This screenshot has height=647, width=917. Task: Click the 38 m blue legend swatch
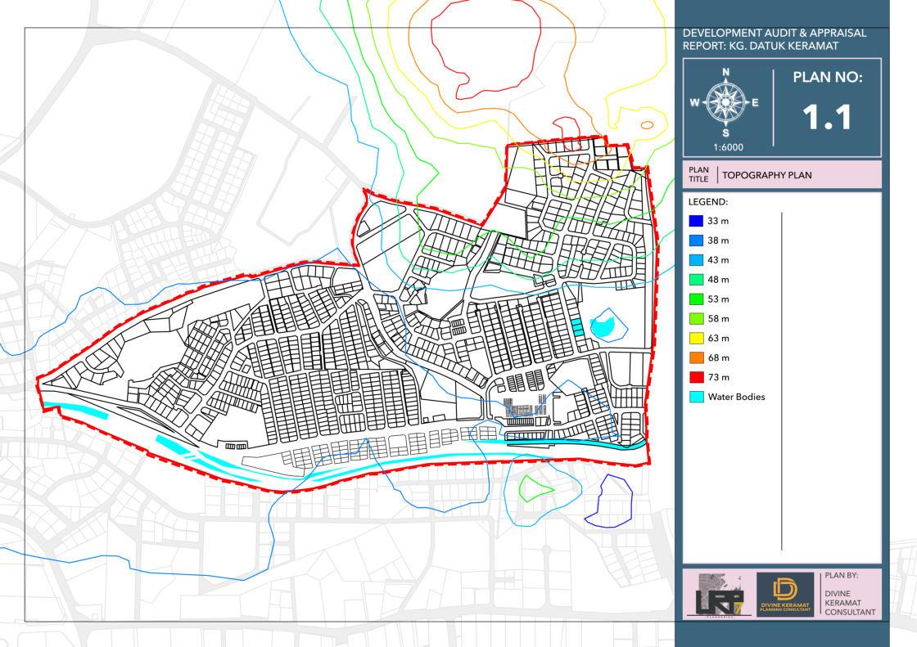696,240
